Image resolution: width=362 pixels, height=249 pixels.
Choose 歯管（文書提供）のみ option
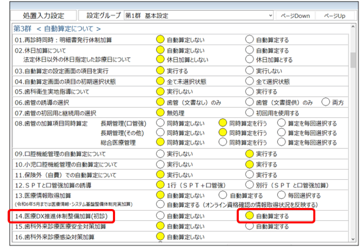pyautogui.click(x=249, y=102)
